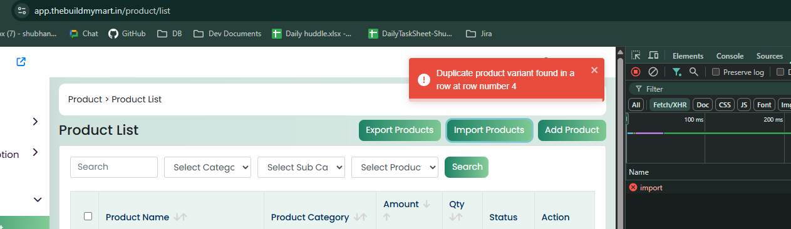Open the Chat bookmark
This screenshot has width=791, height=229.
pos(84,34)
